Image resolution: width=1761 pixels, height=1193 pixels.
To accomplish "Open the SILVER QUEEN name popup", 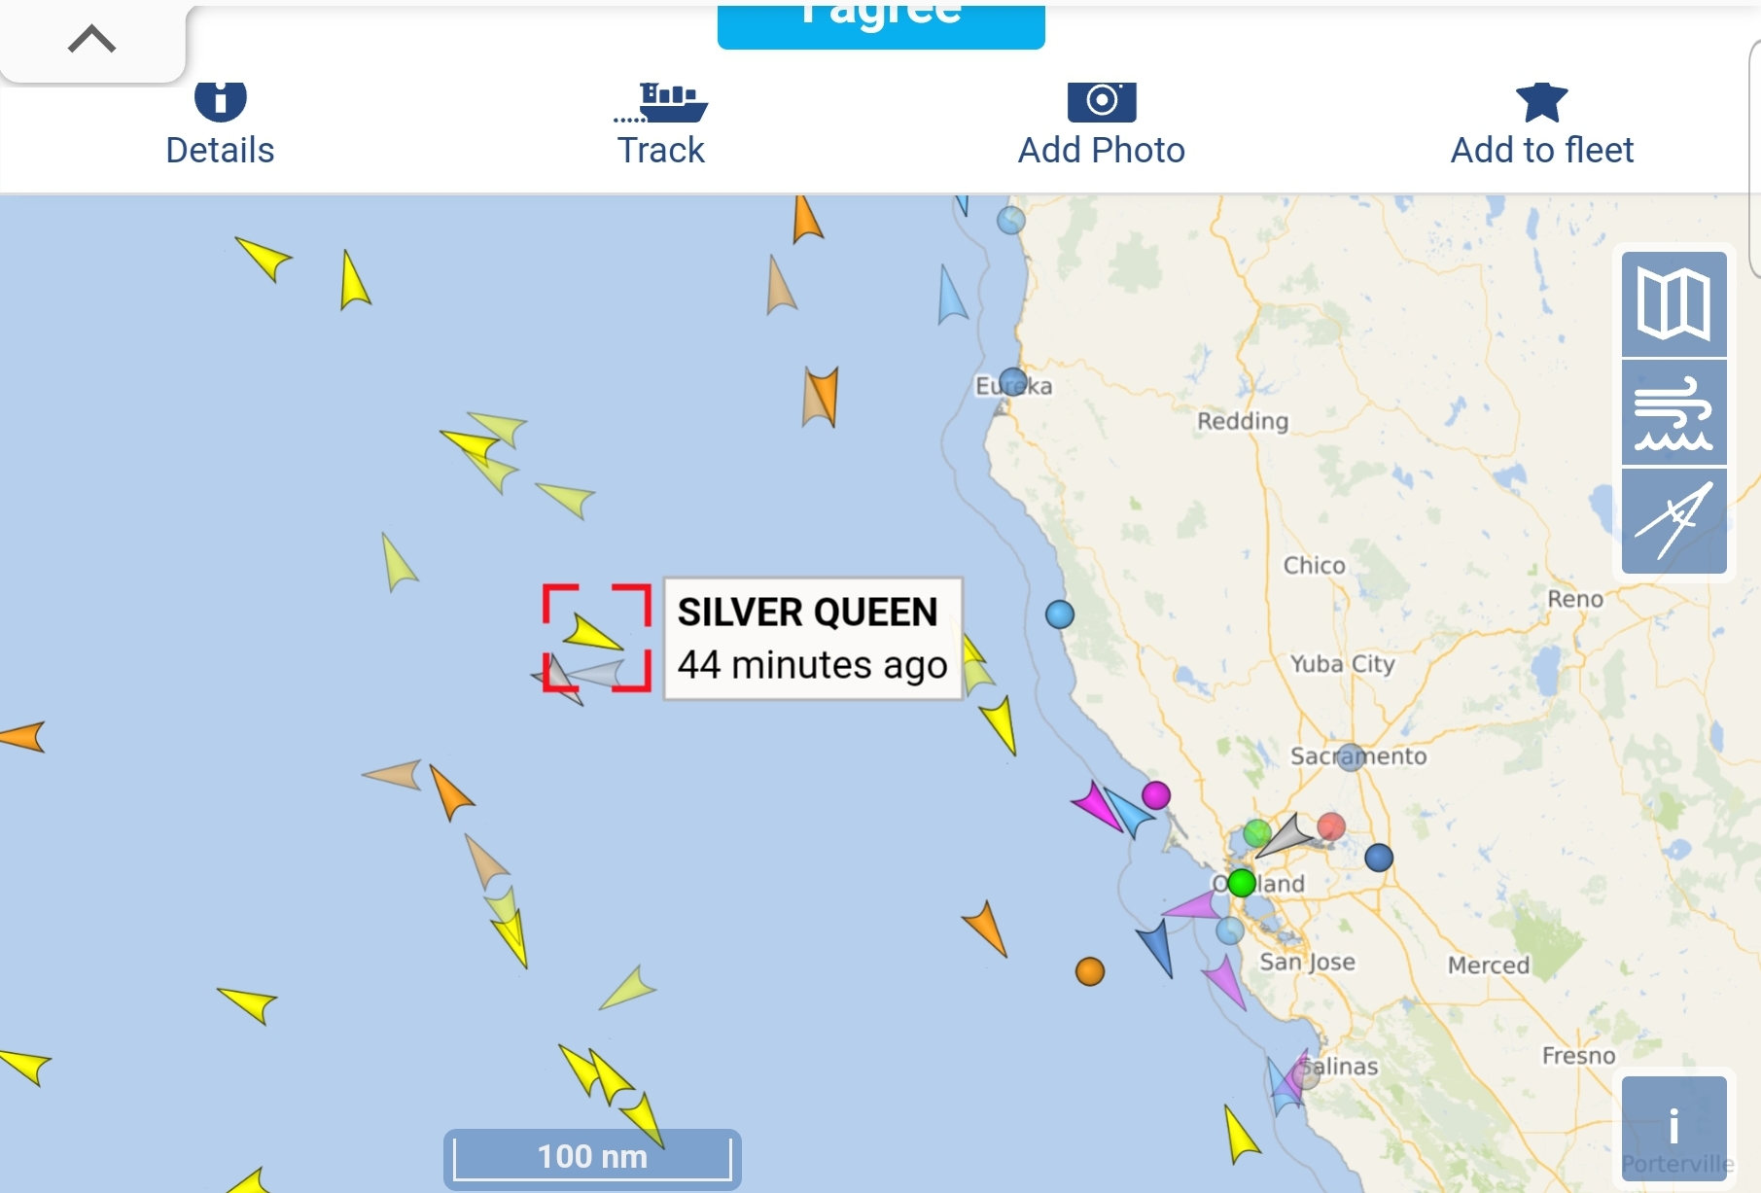I will tap(813, 639).
